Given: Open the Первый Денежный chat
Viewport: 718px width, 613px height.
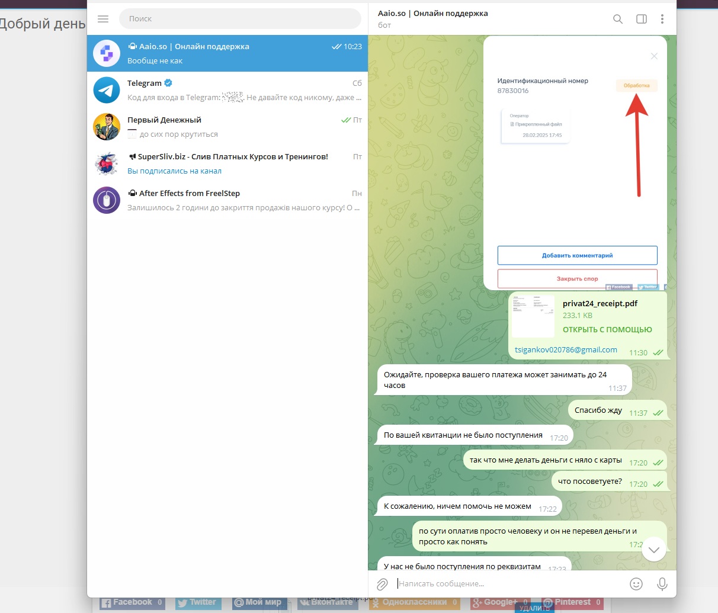Looking at the screenshot, I should [x=227, y=127].
